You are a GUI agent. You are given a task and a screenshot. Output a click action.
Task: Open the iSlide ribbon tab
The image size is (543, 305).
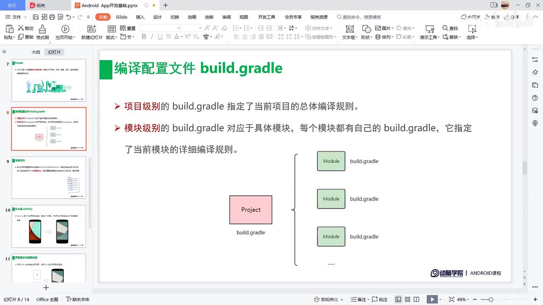121,17
